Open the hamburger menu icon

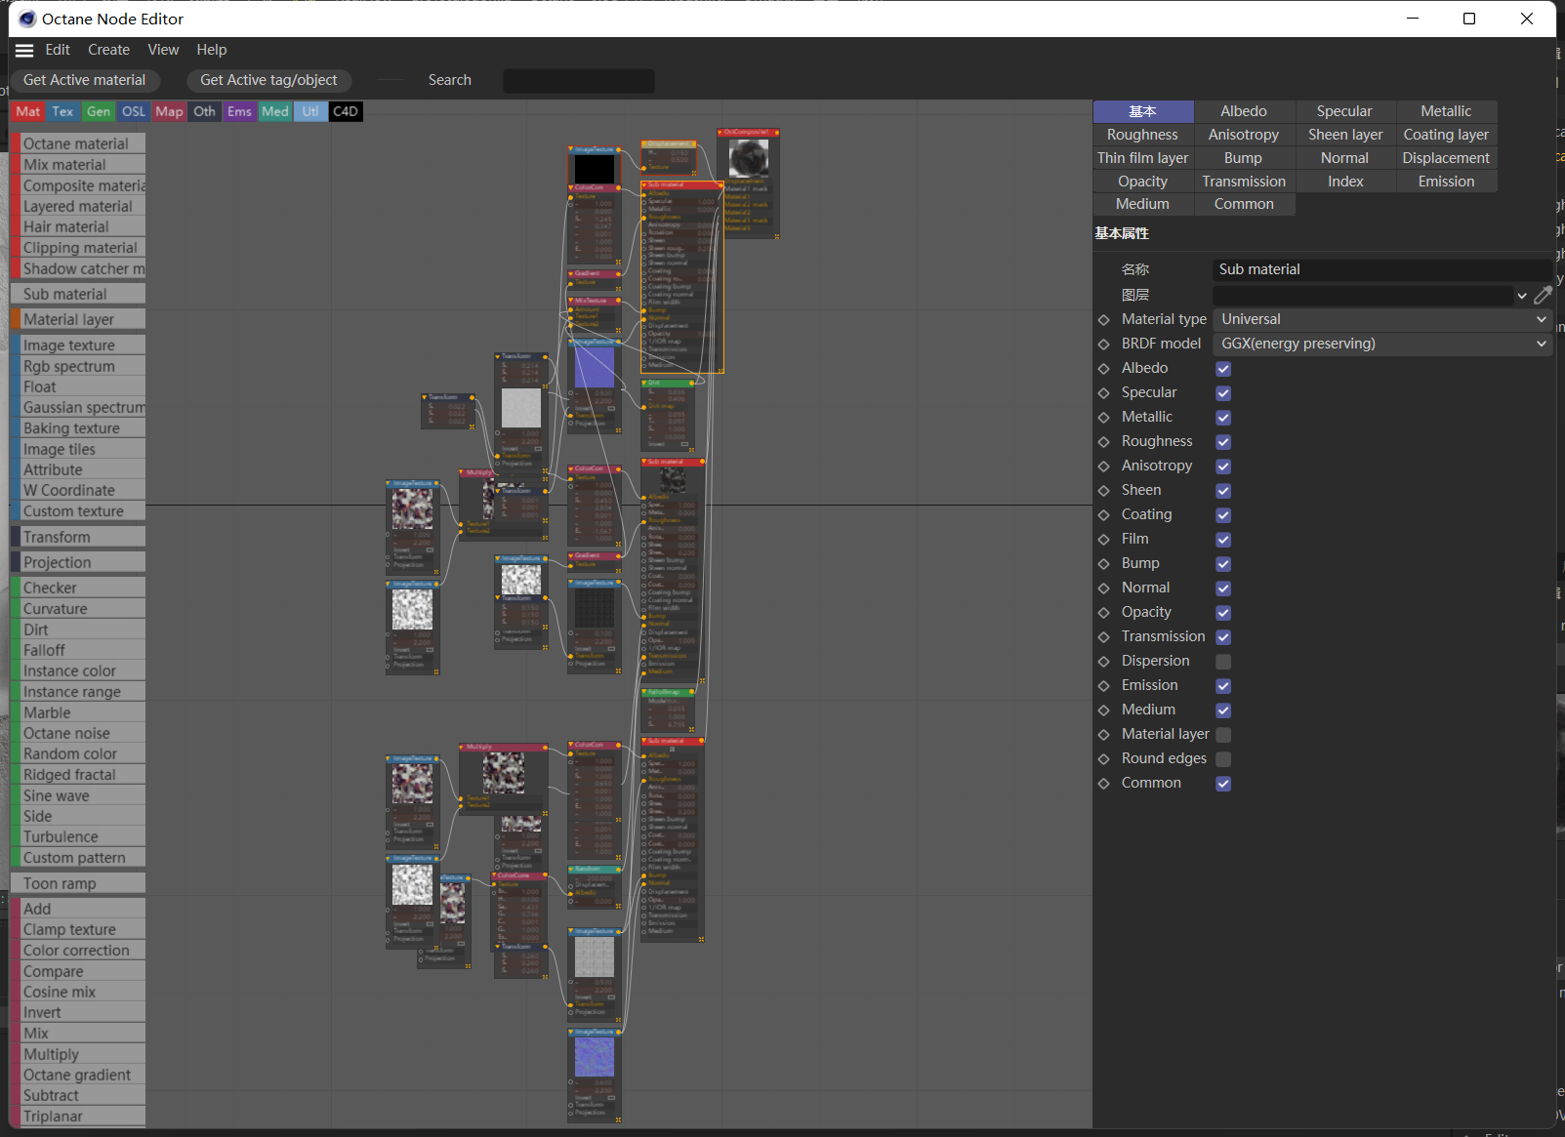24,51
